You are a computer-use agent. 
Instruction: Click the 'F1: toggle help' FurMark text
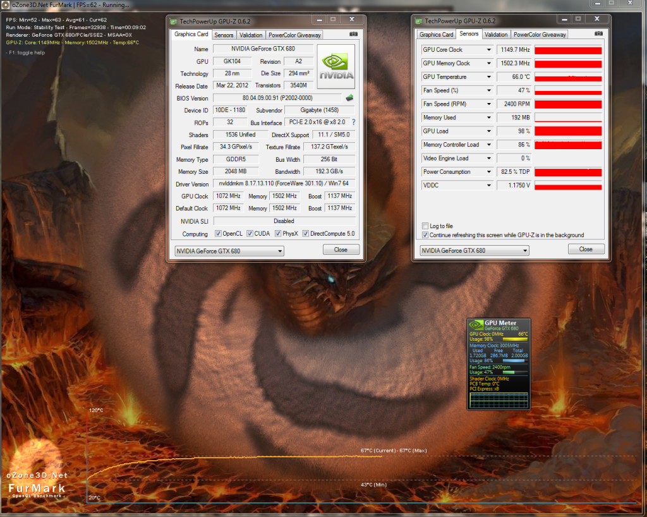[25, 53]
